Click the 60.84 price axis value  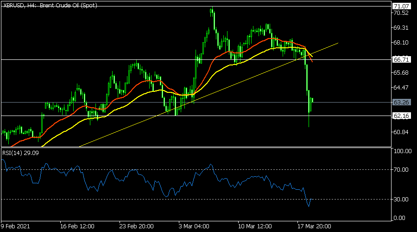401,132
